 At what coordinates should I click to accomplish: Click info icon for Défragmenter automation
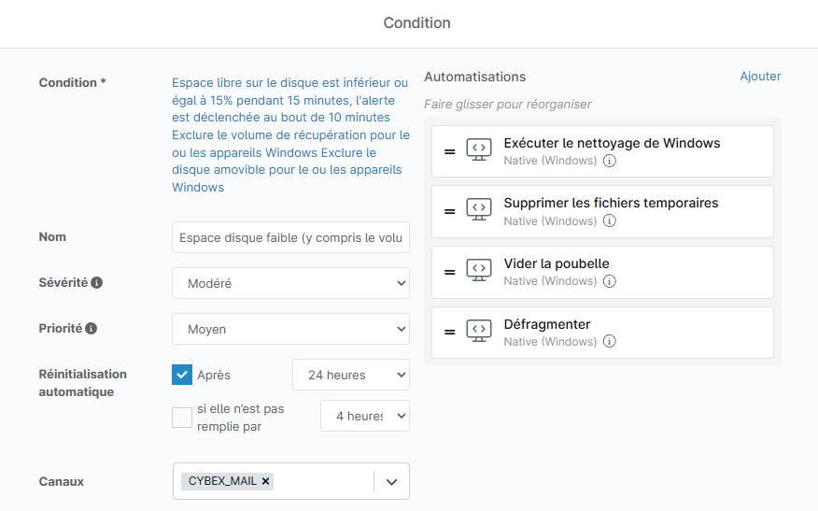point(610,342)
